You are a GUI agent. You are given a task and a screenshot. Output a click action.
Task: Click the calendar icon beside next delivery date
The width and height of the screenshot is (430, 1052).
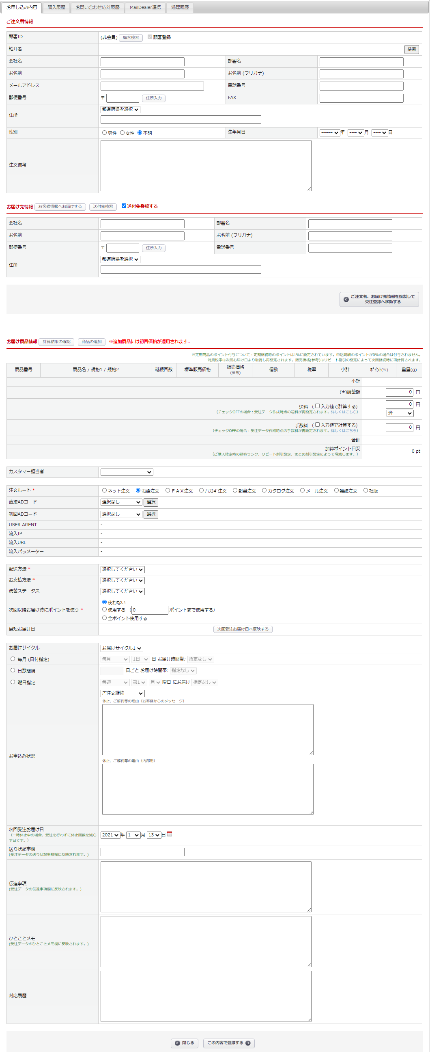170,834
